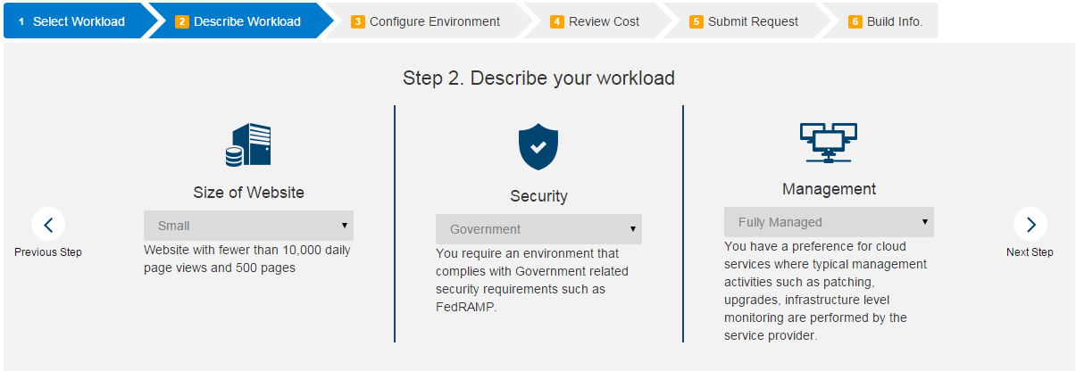The width and height of the screenshot is (1076, 371).
Task: Click the Step 2. Describe your workload title
Action: click(x=538, y=78)
